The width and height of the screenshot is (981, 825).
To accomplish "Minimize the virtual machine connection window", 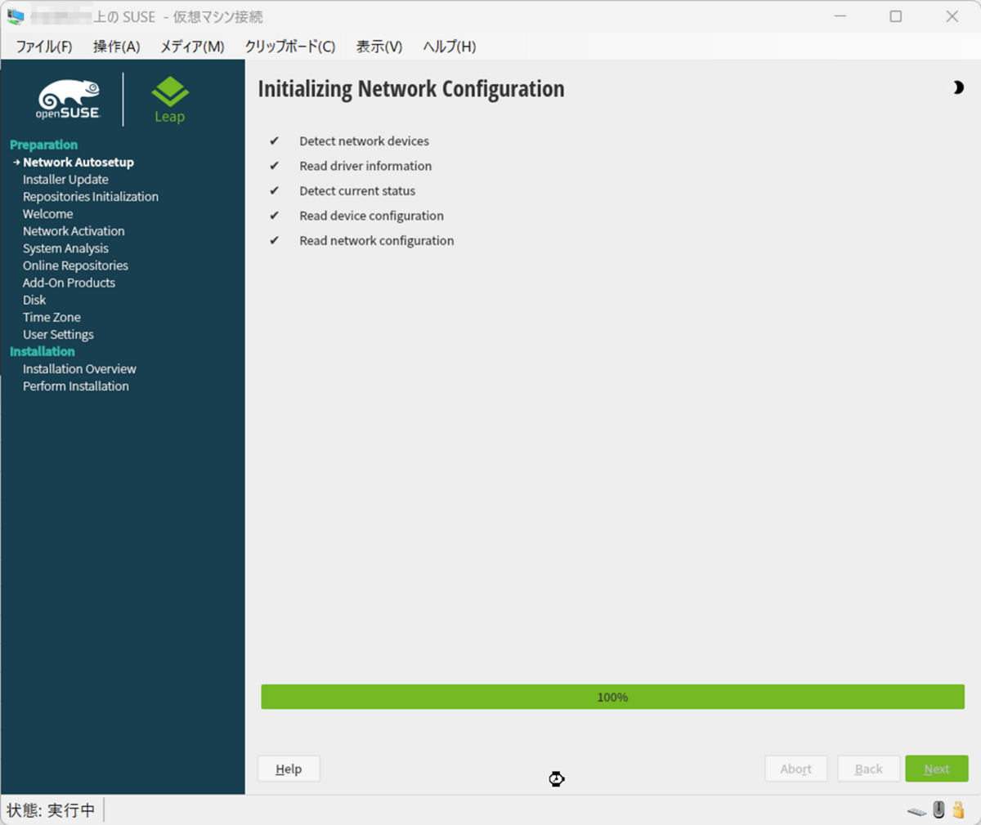I will 840,16.
